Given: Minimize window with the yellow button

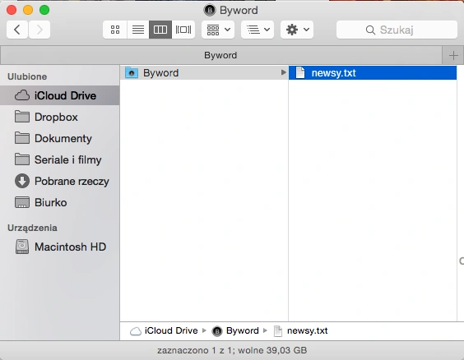Looking at the screenshot, I should (x=28, y=10).
